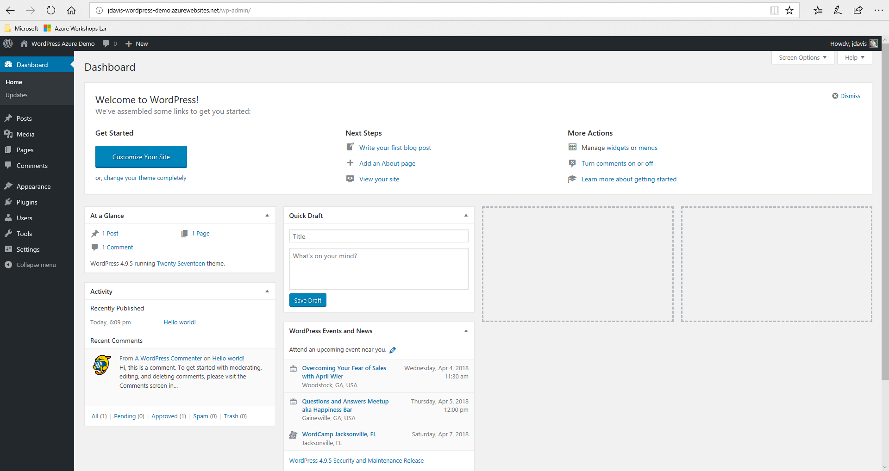Click the WordPress logo in admin bar
The height and width of the screenshot is (471, 889).
[8, 43]
